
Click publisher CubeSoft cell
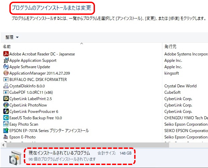click(172, 92)
